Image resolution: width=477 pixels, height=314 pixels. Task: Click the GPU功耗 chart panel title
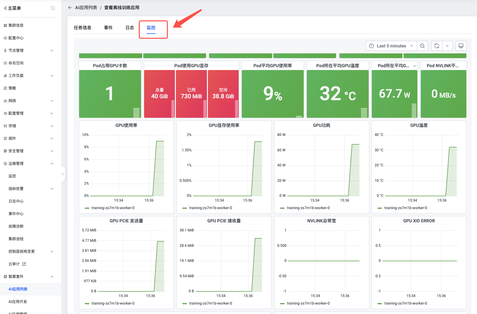pos(321,125)
